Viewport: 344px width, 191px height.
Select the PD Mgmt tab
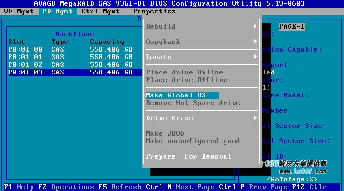58,11
